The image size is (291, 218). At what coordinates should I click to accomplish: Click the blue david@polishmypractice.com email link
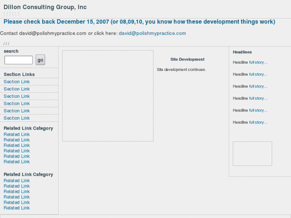152,33
